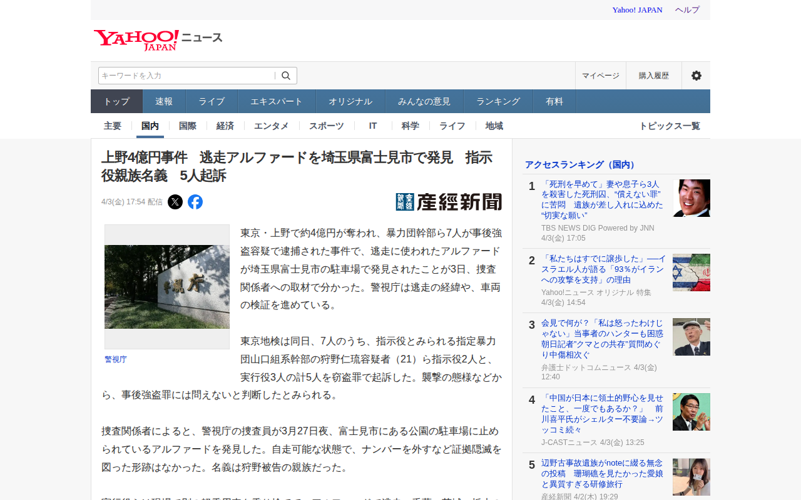The width and height of the screenshot is (801, 500).
Task: Open the Israel flag thumbnail for rank 2
Action: 691,272
